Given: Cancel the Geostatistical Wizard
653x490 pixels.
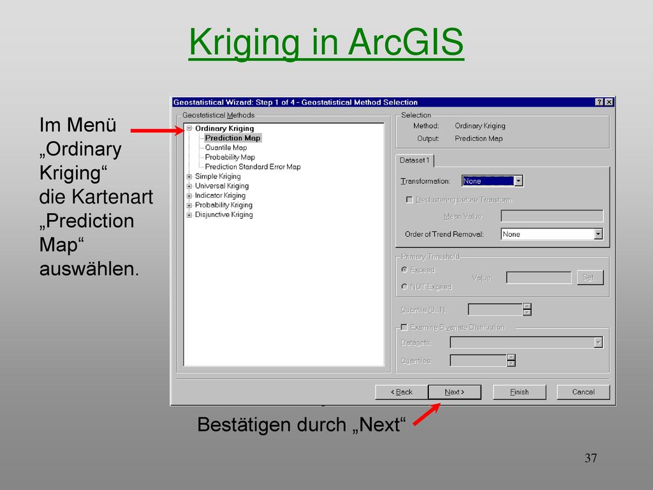Looking at the screenshot, I should [x=583, y=392].
